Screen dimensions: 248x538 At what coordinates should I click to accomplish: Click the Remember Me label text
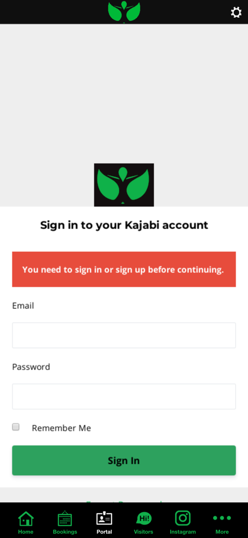(61, 428)
